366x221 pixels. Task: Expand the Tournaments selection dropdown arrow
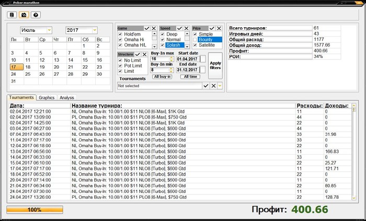(x=220, y=86)
